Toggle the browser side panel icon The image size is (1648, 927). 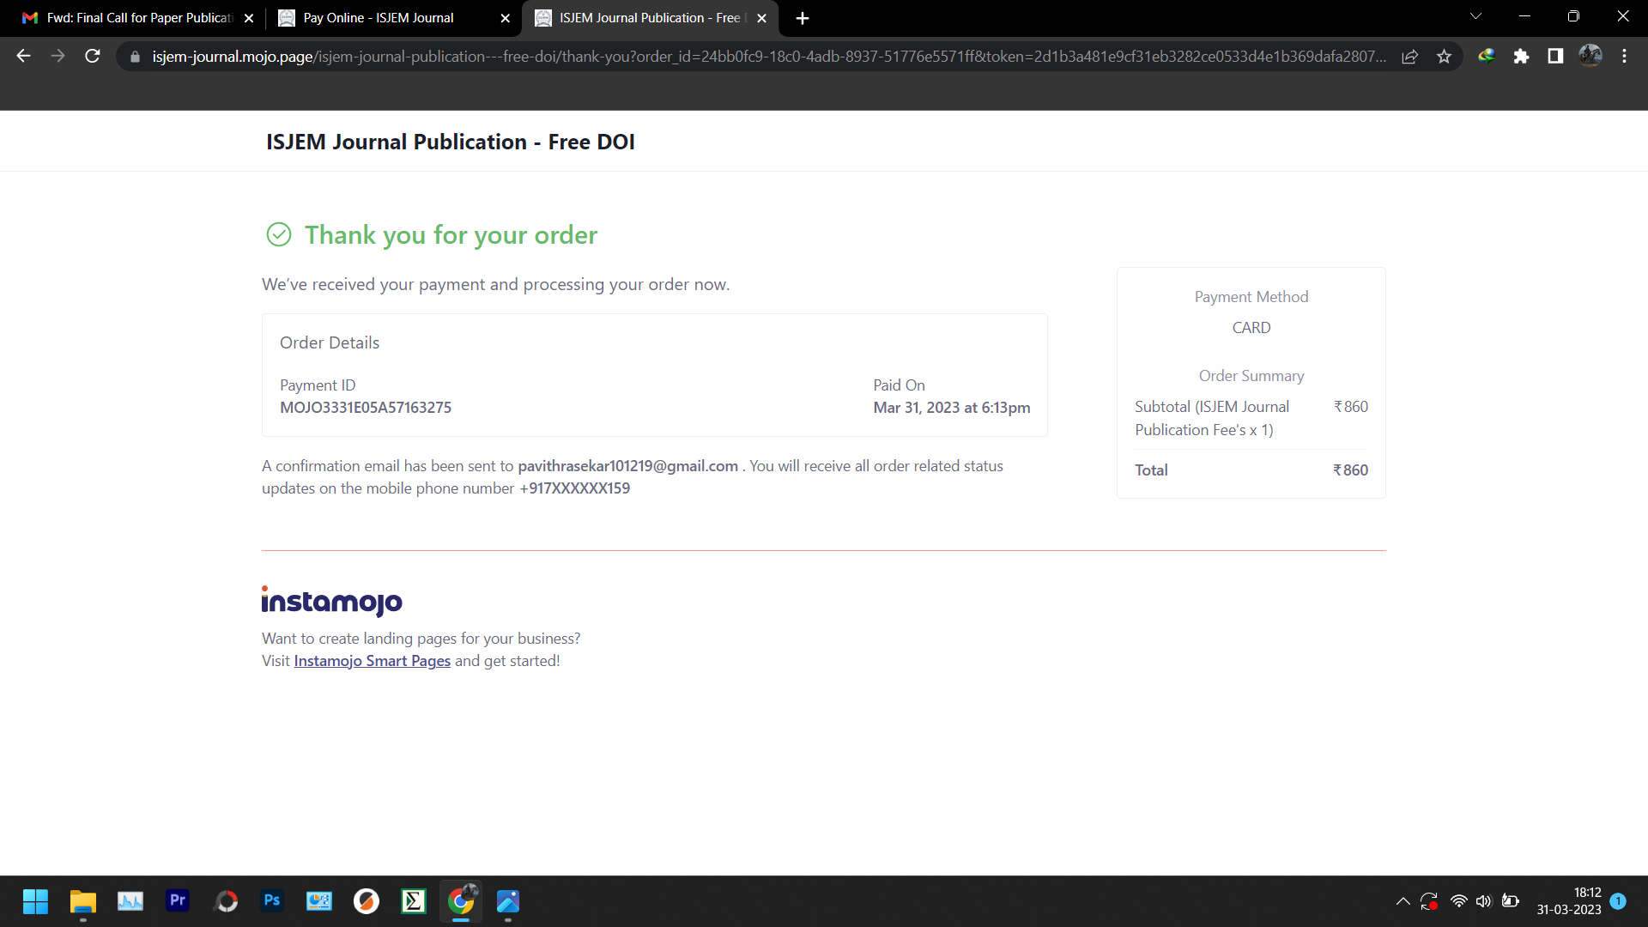tap(1555, 57)
